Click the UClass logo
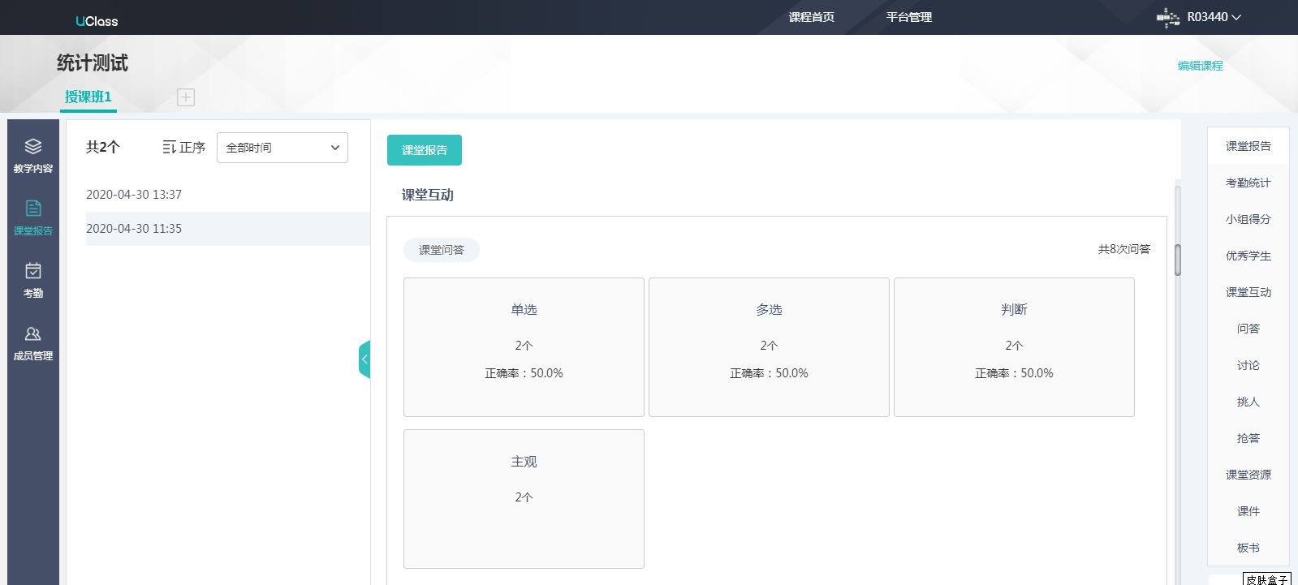The height and width of the screenshot is (585, 1298). pos(97,21)
